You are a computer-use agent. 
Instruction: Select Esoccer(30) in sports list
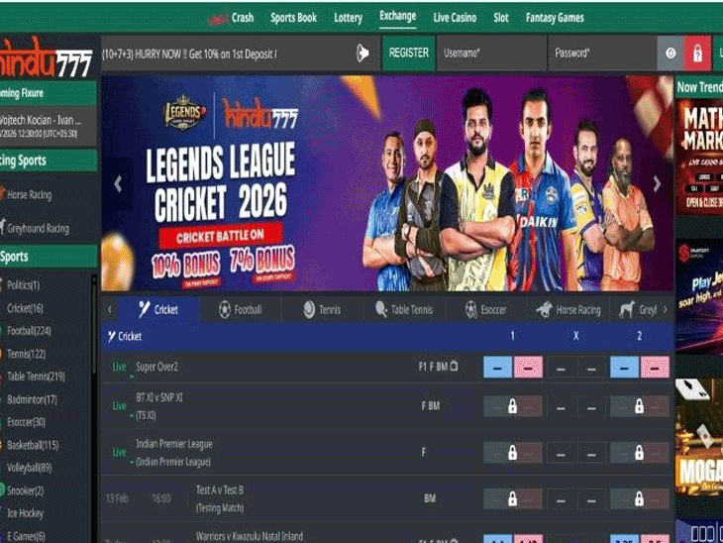(x=26, y=422)
